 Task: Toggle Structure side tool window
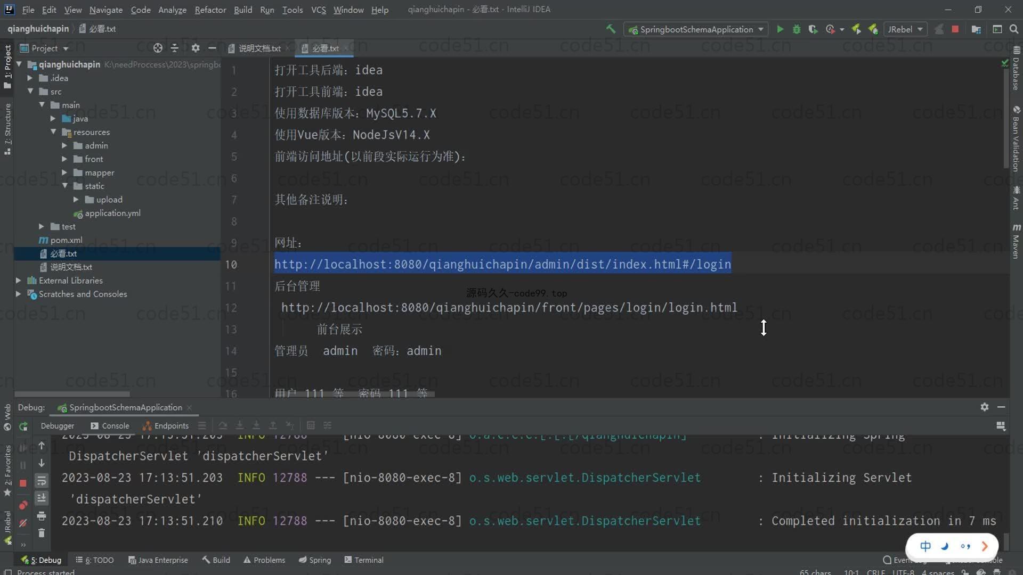coord(7,129)
